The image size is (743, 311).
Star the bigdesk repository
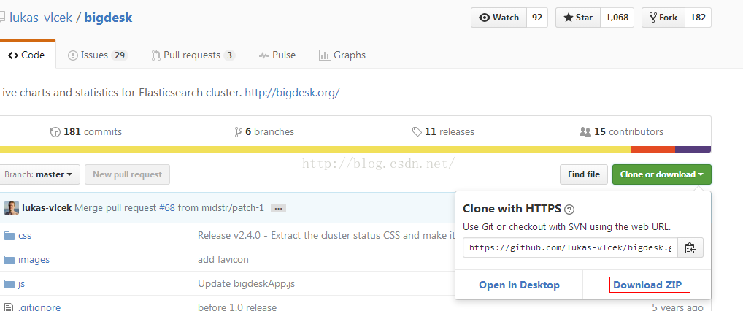[x=577, y=18]
